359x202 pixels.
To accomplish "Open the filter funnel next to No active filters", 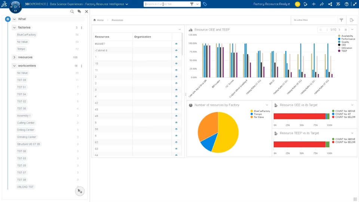I will tap(341, 20).
